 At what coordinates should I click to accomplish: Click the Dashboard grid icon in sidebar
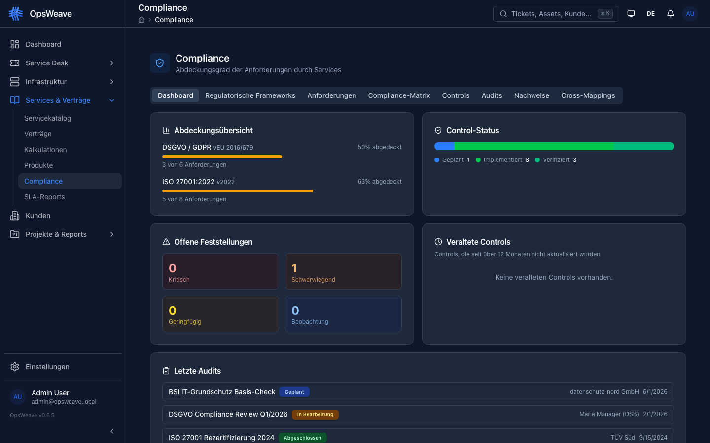click(14, 44)
